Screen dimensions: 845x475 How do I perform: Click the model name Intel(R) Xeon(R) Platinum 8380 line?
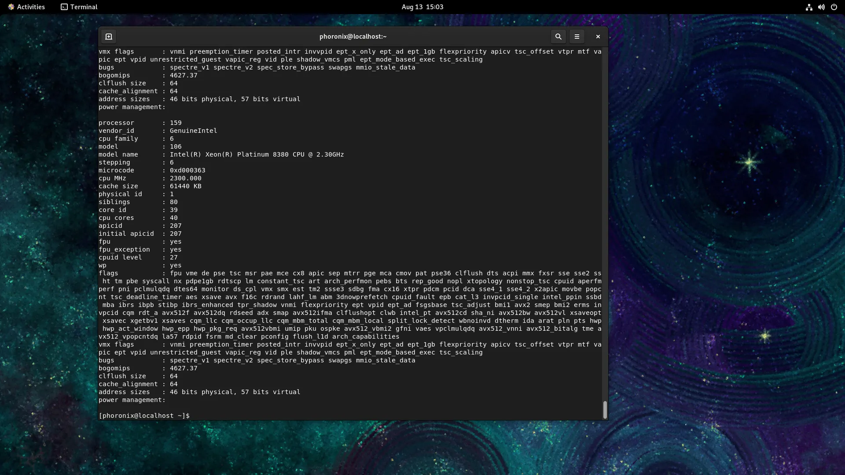point(221,154)
